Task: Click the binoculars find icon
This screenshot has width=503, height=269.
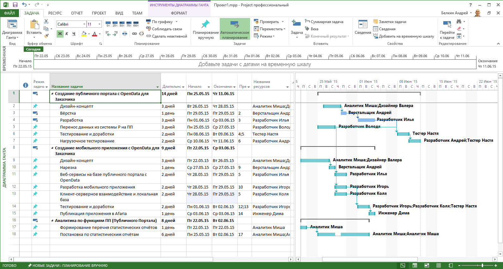Action: coord(459,21)
